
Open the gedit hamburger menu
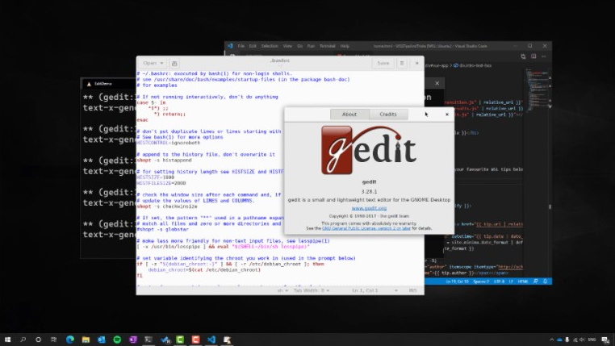click(x=400, y=63)
